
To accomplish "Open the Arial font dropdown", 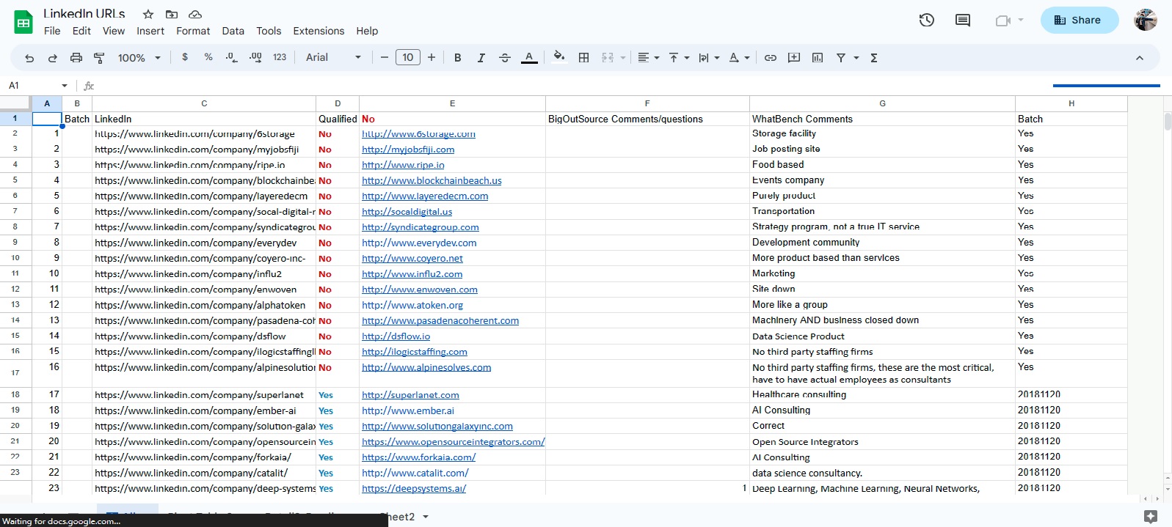I will (333, 58).
